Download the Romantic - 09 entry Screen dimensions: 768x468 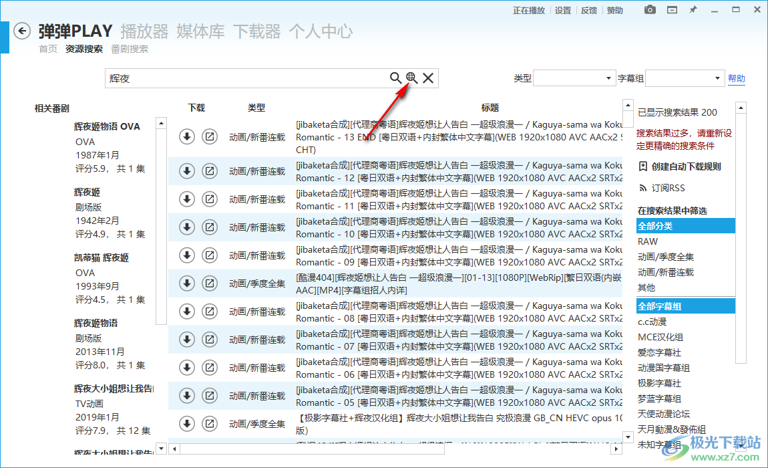click(x=186, y=255)
